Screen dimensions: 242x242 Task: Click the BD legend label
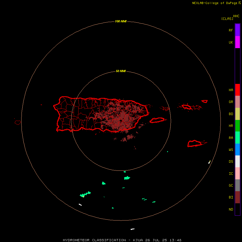pyautogui.click(x=231, y=114)
